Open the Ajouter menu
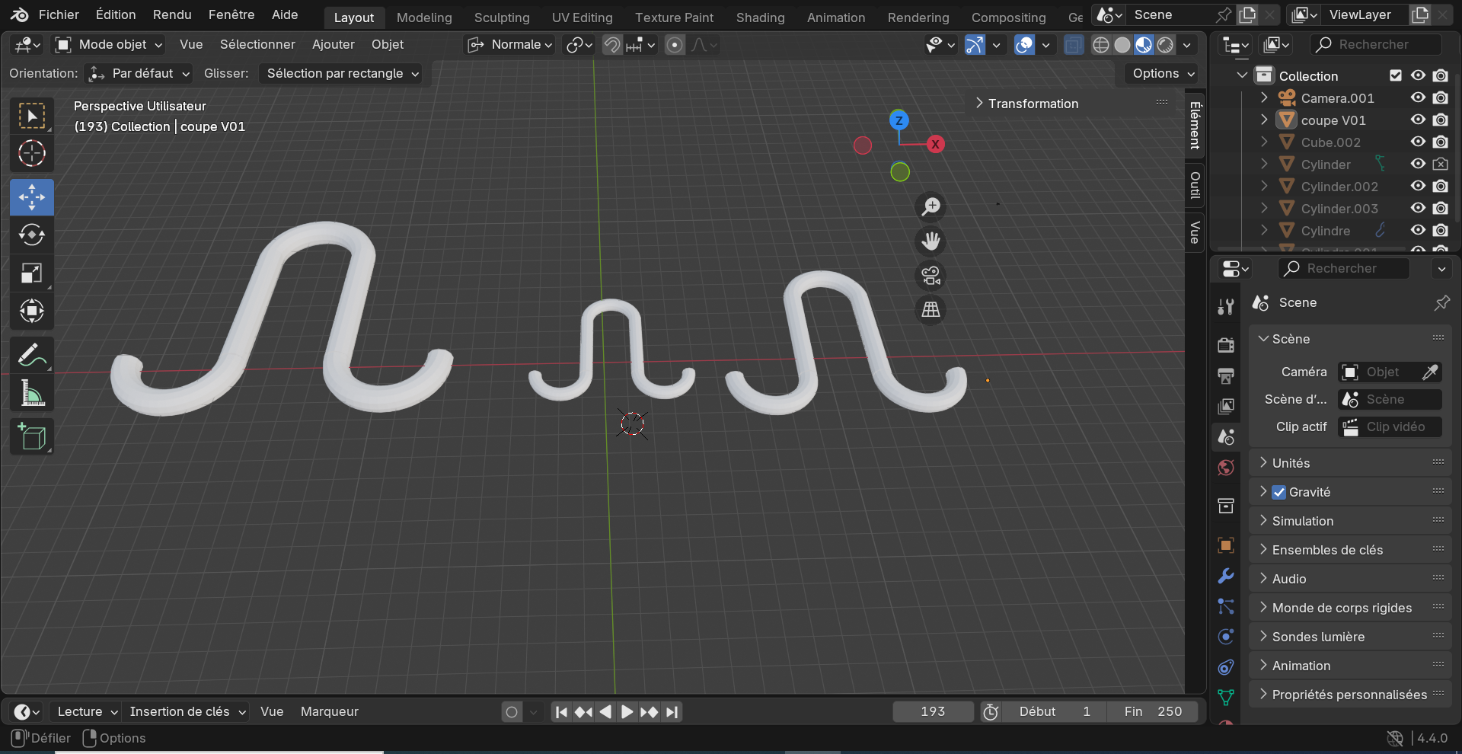Screen dimensions: 1462x754 click(334, 45)
